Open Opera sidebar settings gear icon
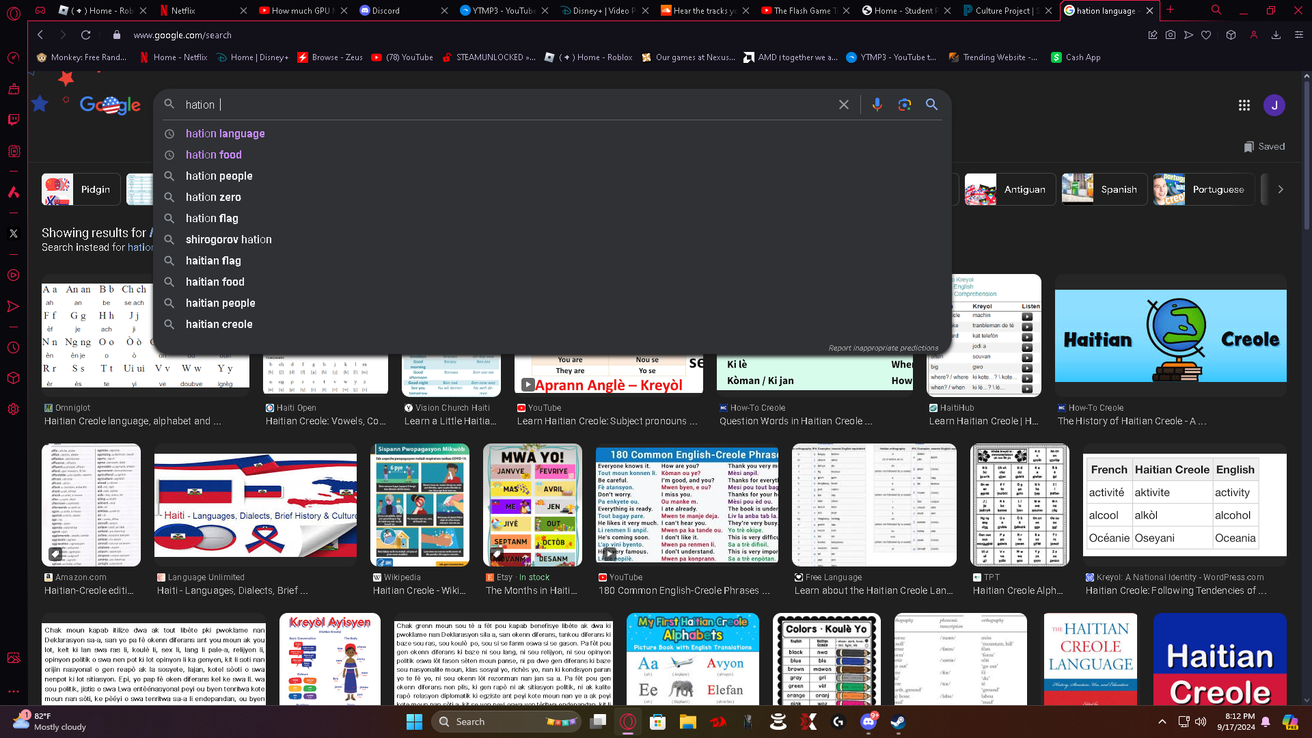Viewport: 1312px width, 738px height. [x=13, y=409]
